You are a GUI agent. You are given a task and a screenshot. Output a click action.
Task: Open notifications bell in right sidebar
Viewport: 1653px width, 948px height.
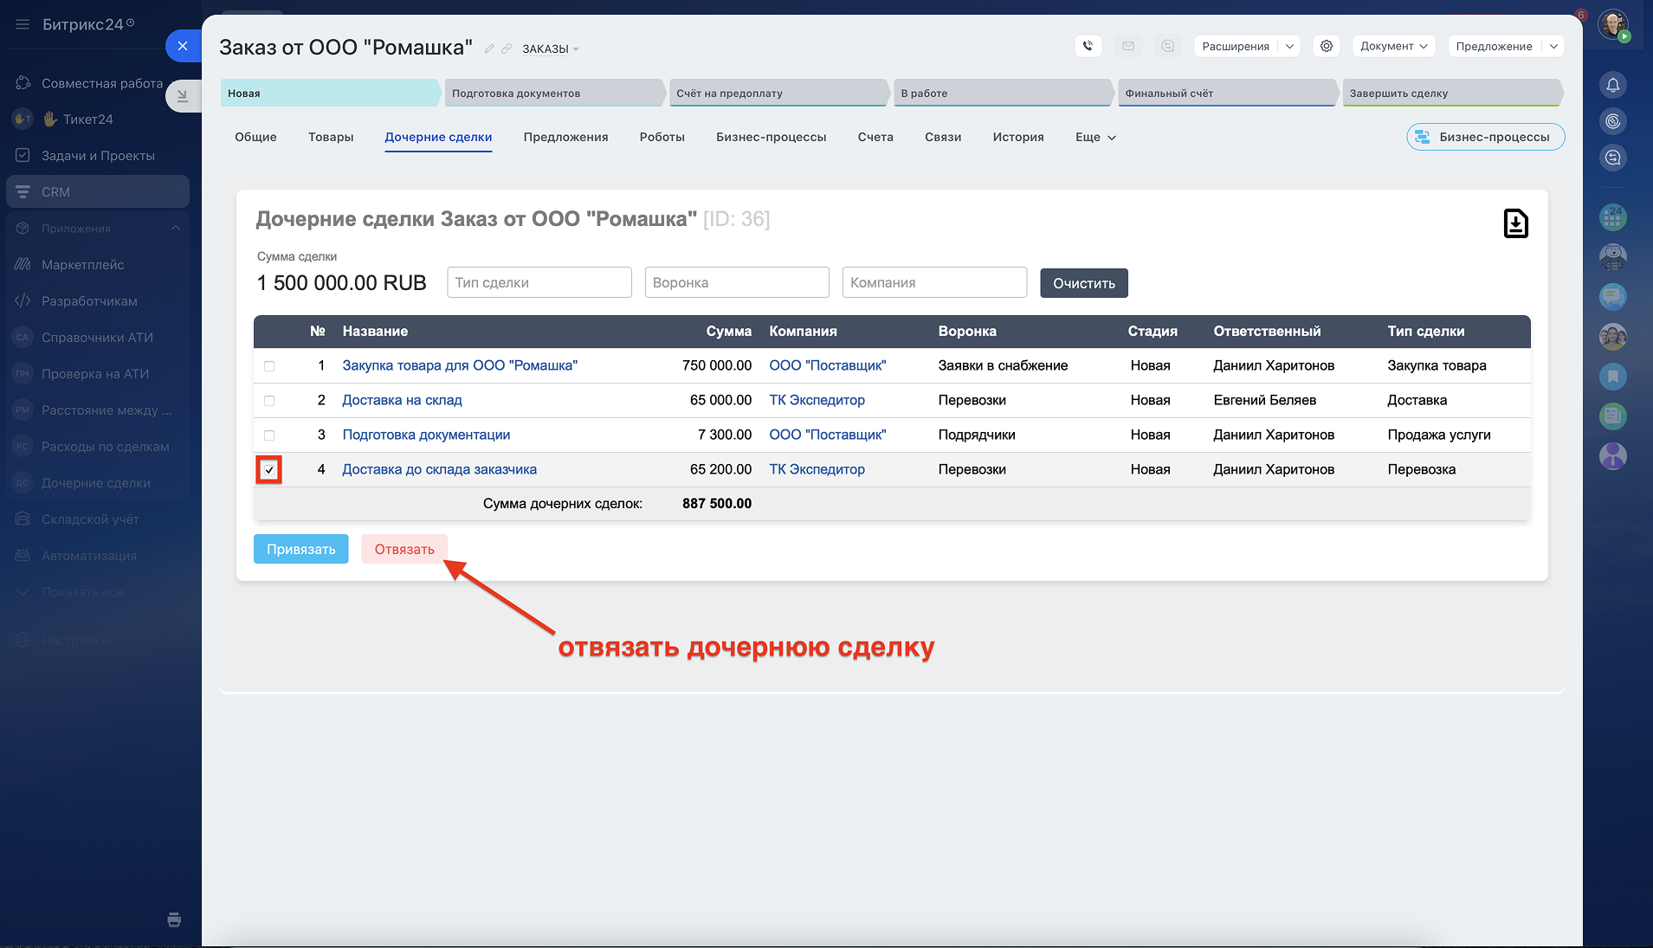1612,85
